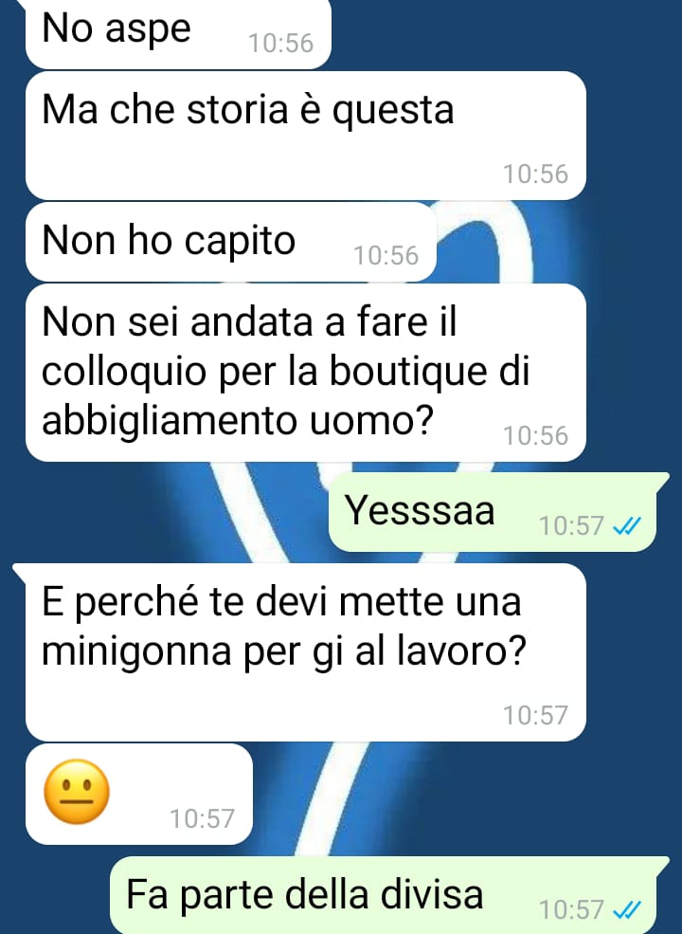Click the 10:57 timestamp of the minigonna message

pos(535,715)
